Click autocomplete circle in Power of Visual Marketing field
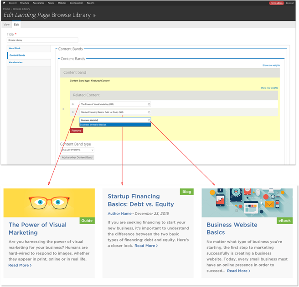 coord(149,104)
